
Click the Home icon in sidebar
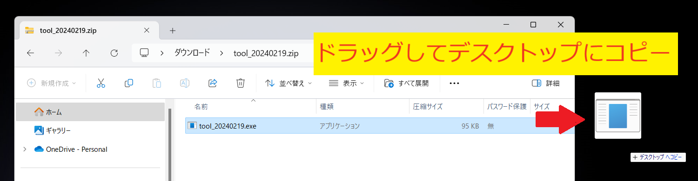point(39,112)
